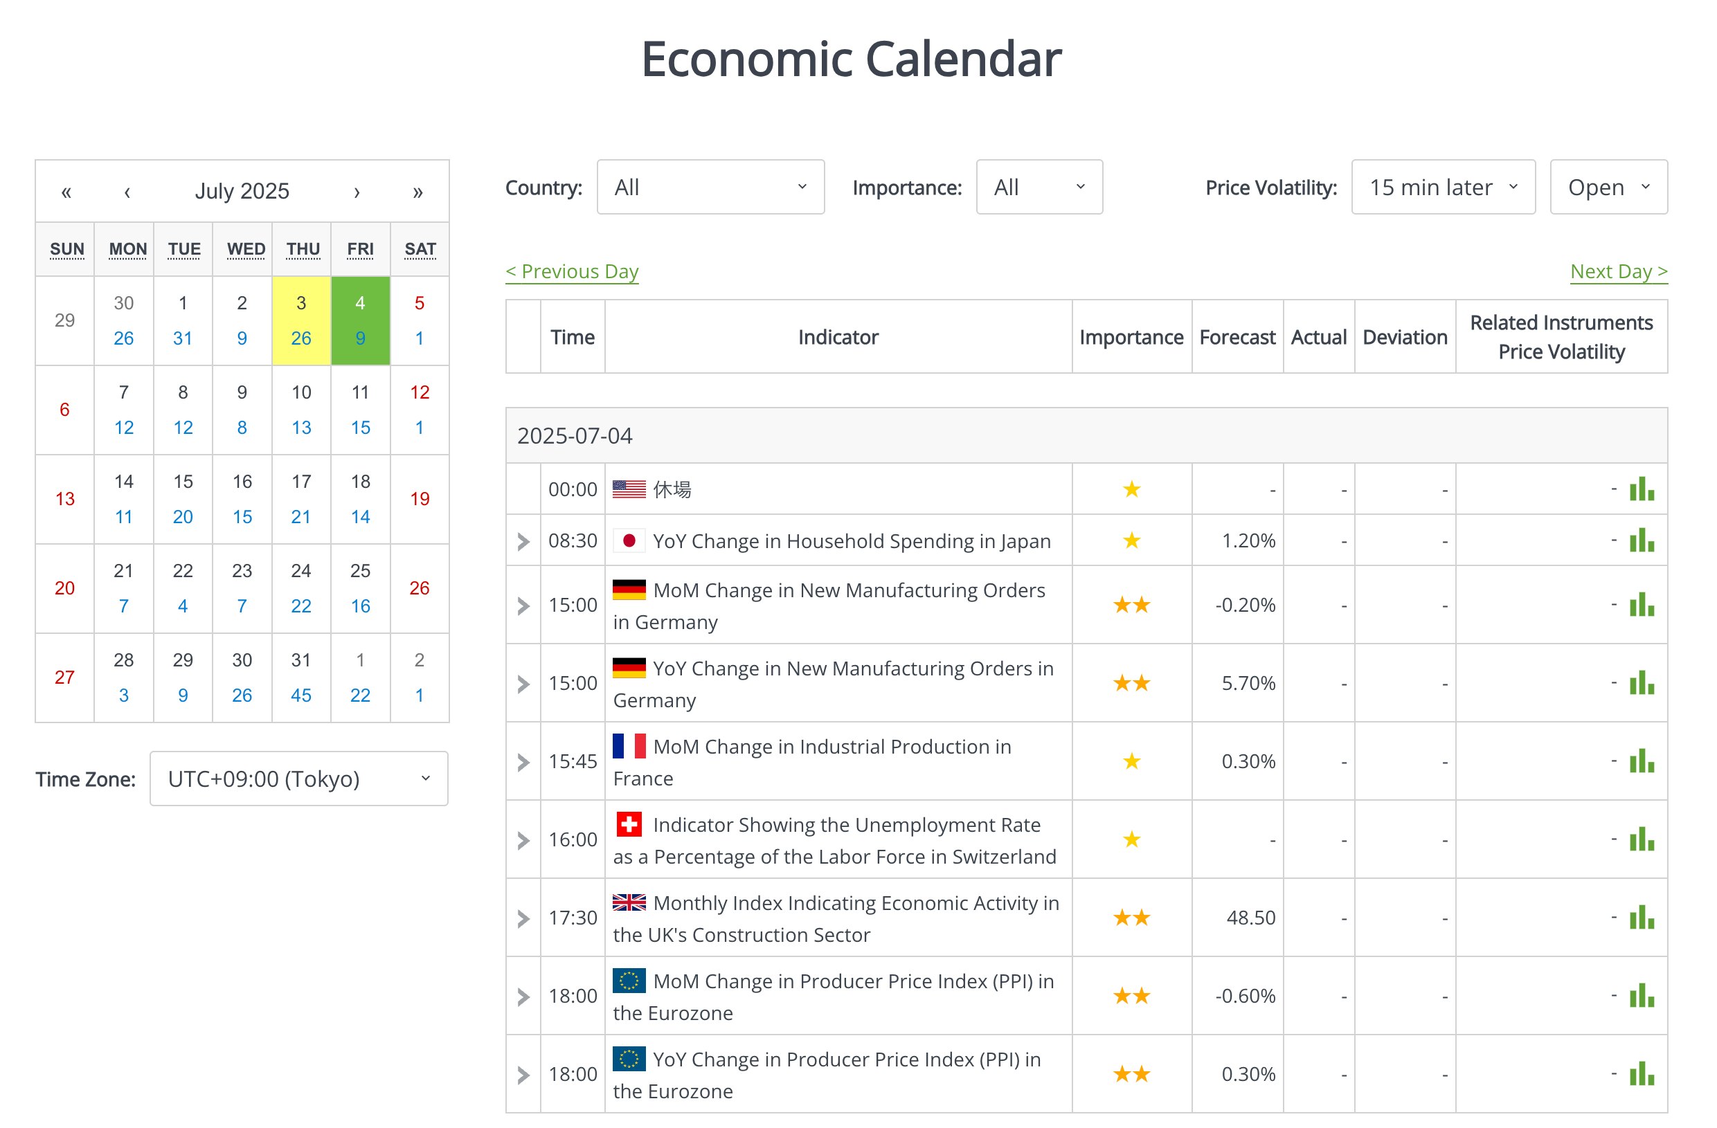Image resolution: width=1717 pixels, height=1128 pixels.
Task: Click the 'Next Day' link
Action: [x=1618, y=271]
